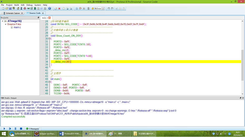Screen dimensions: 245x137
Task: Open a project with the folder icon
Action: point(7,9)
